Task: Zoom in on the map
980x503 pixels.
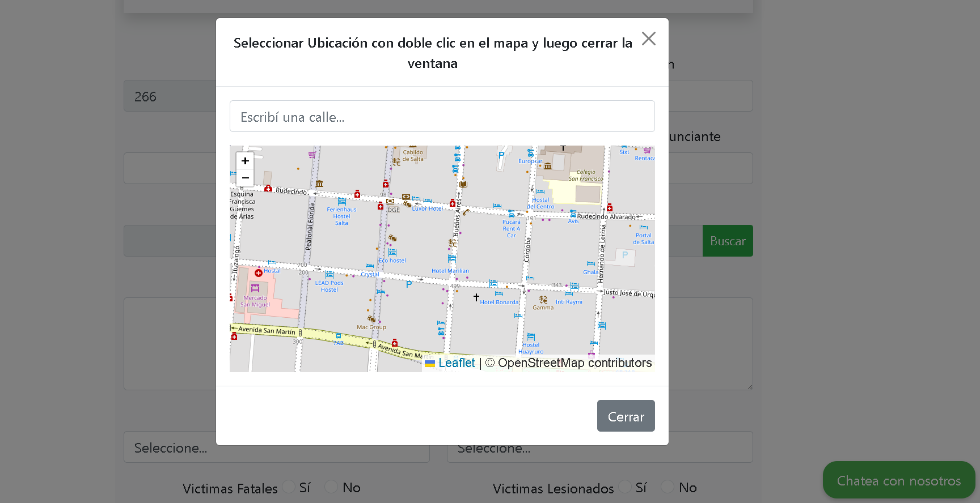Action: pos(245,161)
